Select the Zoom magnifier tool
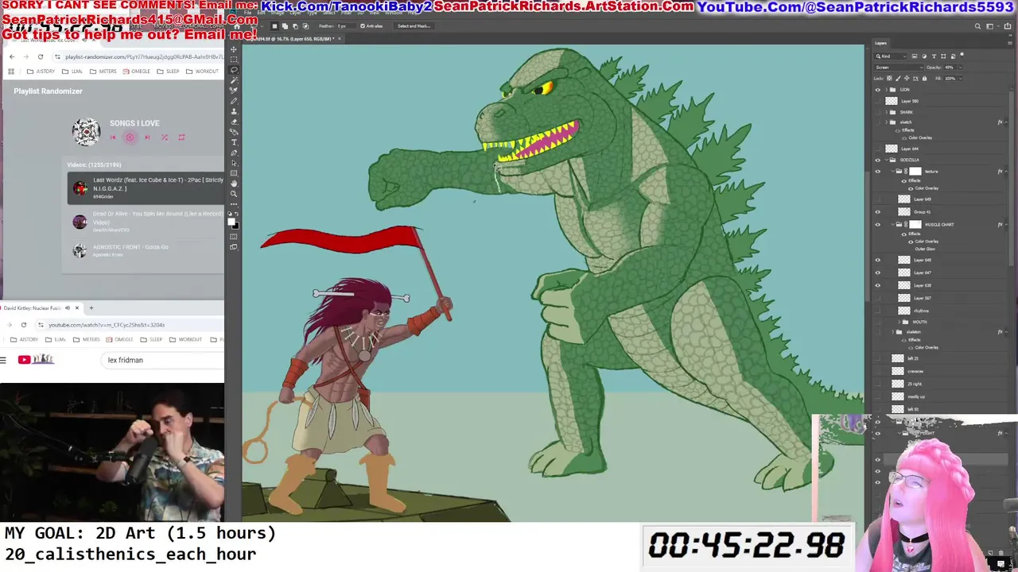Screen dimensions: 1018x572 [x=233, y=194]
